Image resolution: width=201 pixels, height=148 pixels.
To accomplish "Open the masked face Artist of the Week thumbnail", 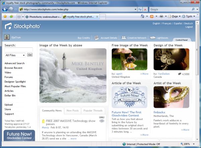I will pyautogui.click(x=172, y=97).
